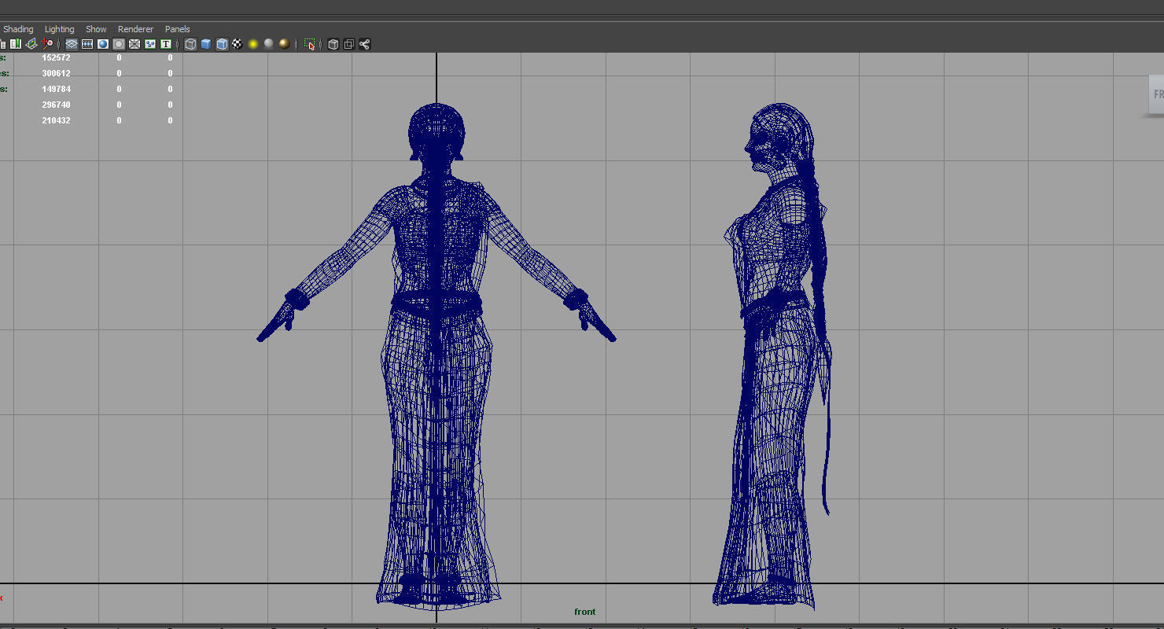Toggle the resolution gate blue sphere icon
1164x629 pixels.
click(x=103, y=44)
